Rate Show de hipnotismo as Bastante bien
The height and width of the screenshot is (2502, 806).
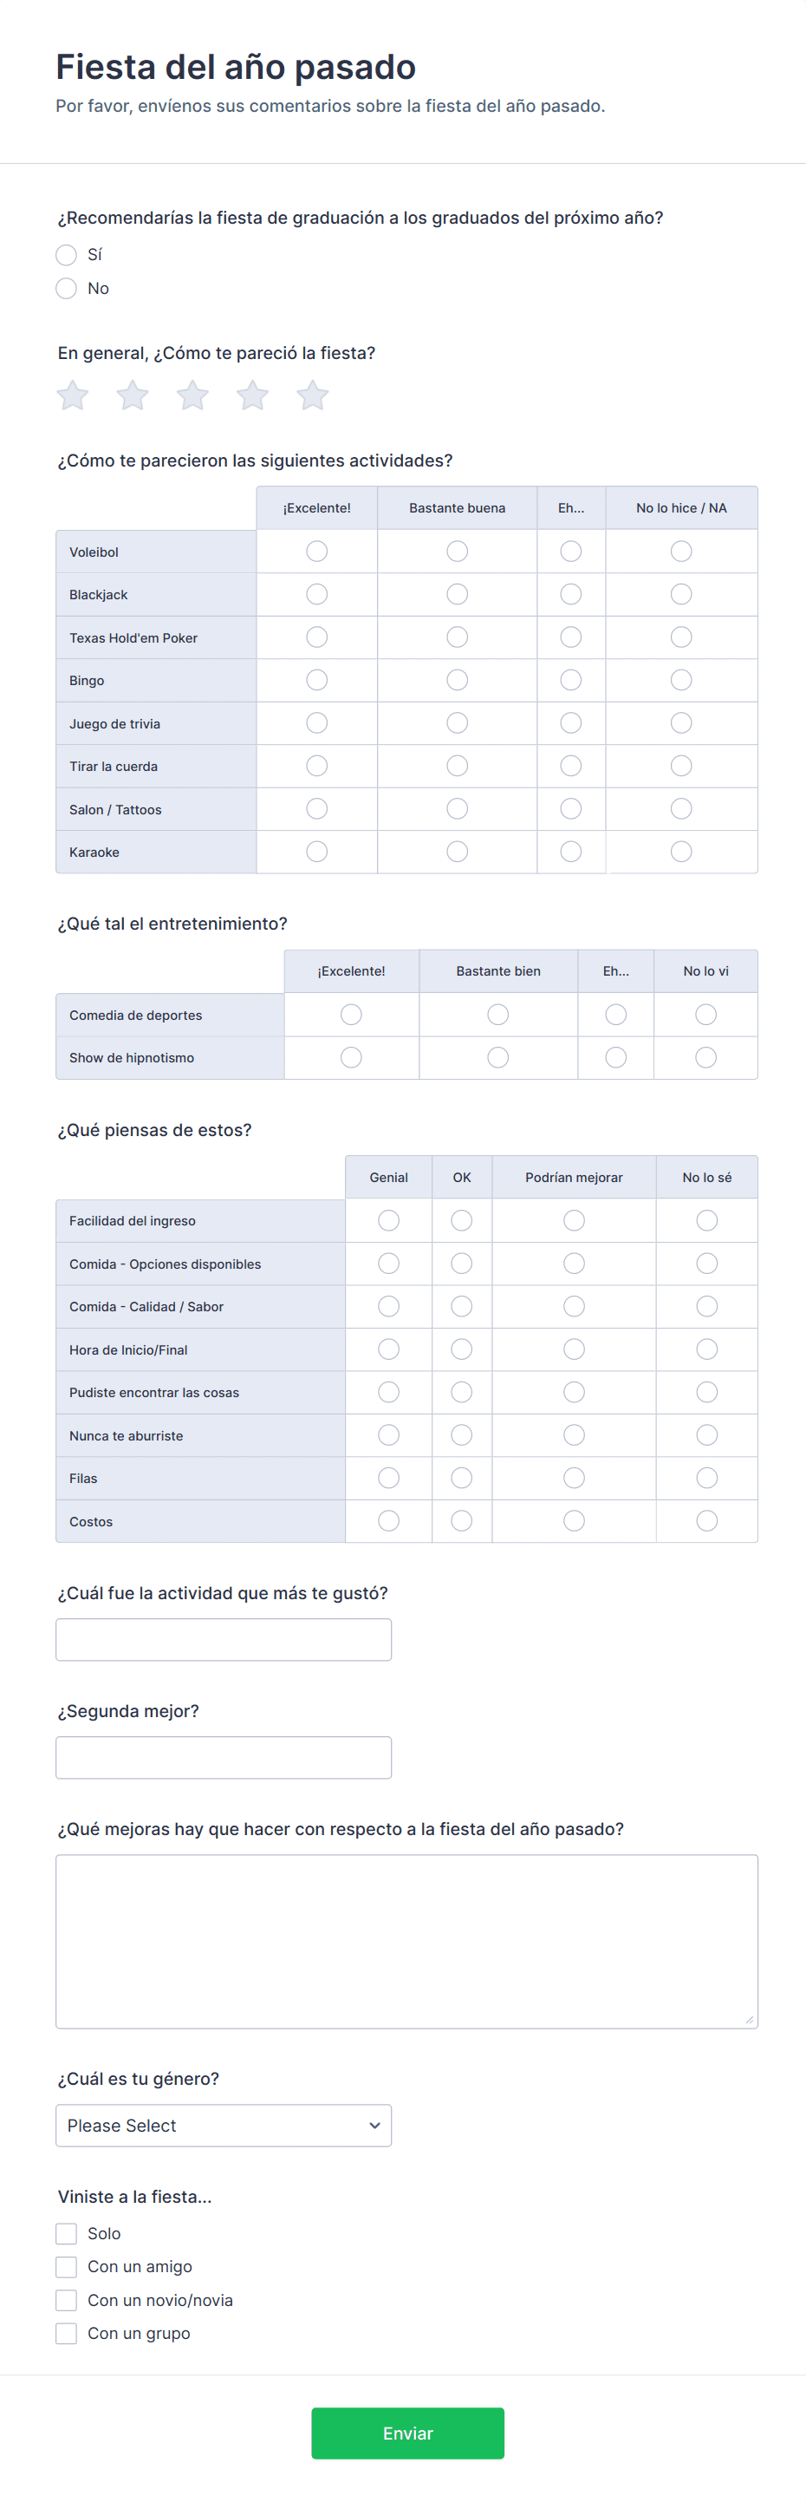tap(498, 1058)
